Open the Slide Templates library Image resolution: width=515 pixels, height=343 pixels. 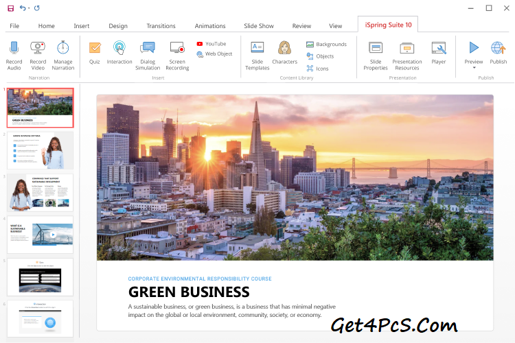pyautogui.click(x=257, y=47)
